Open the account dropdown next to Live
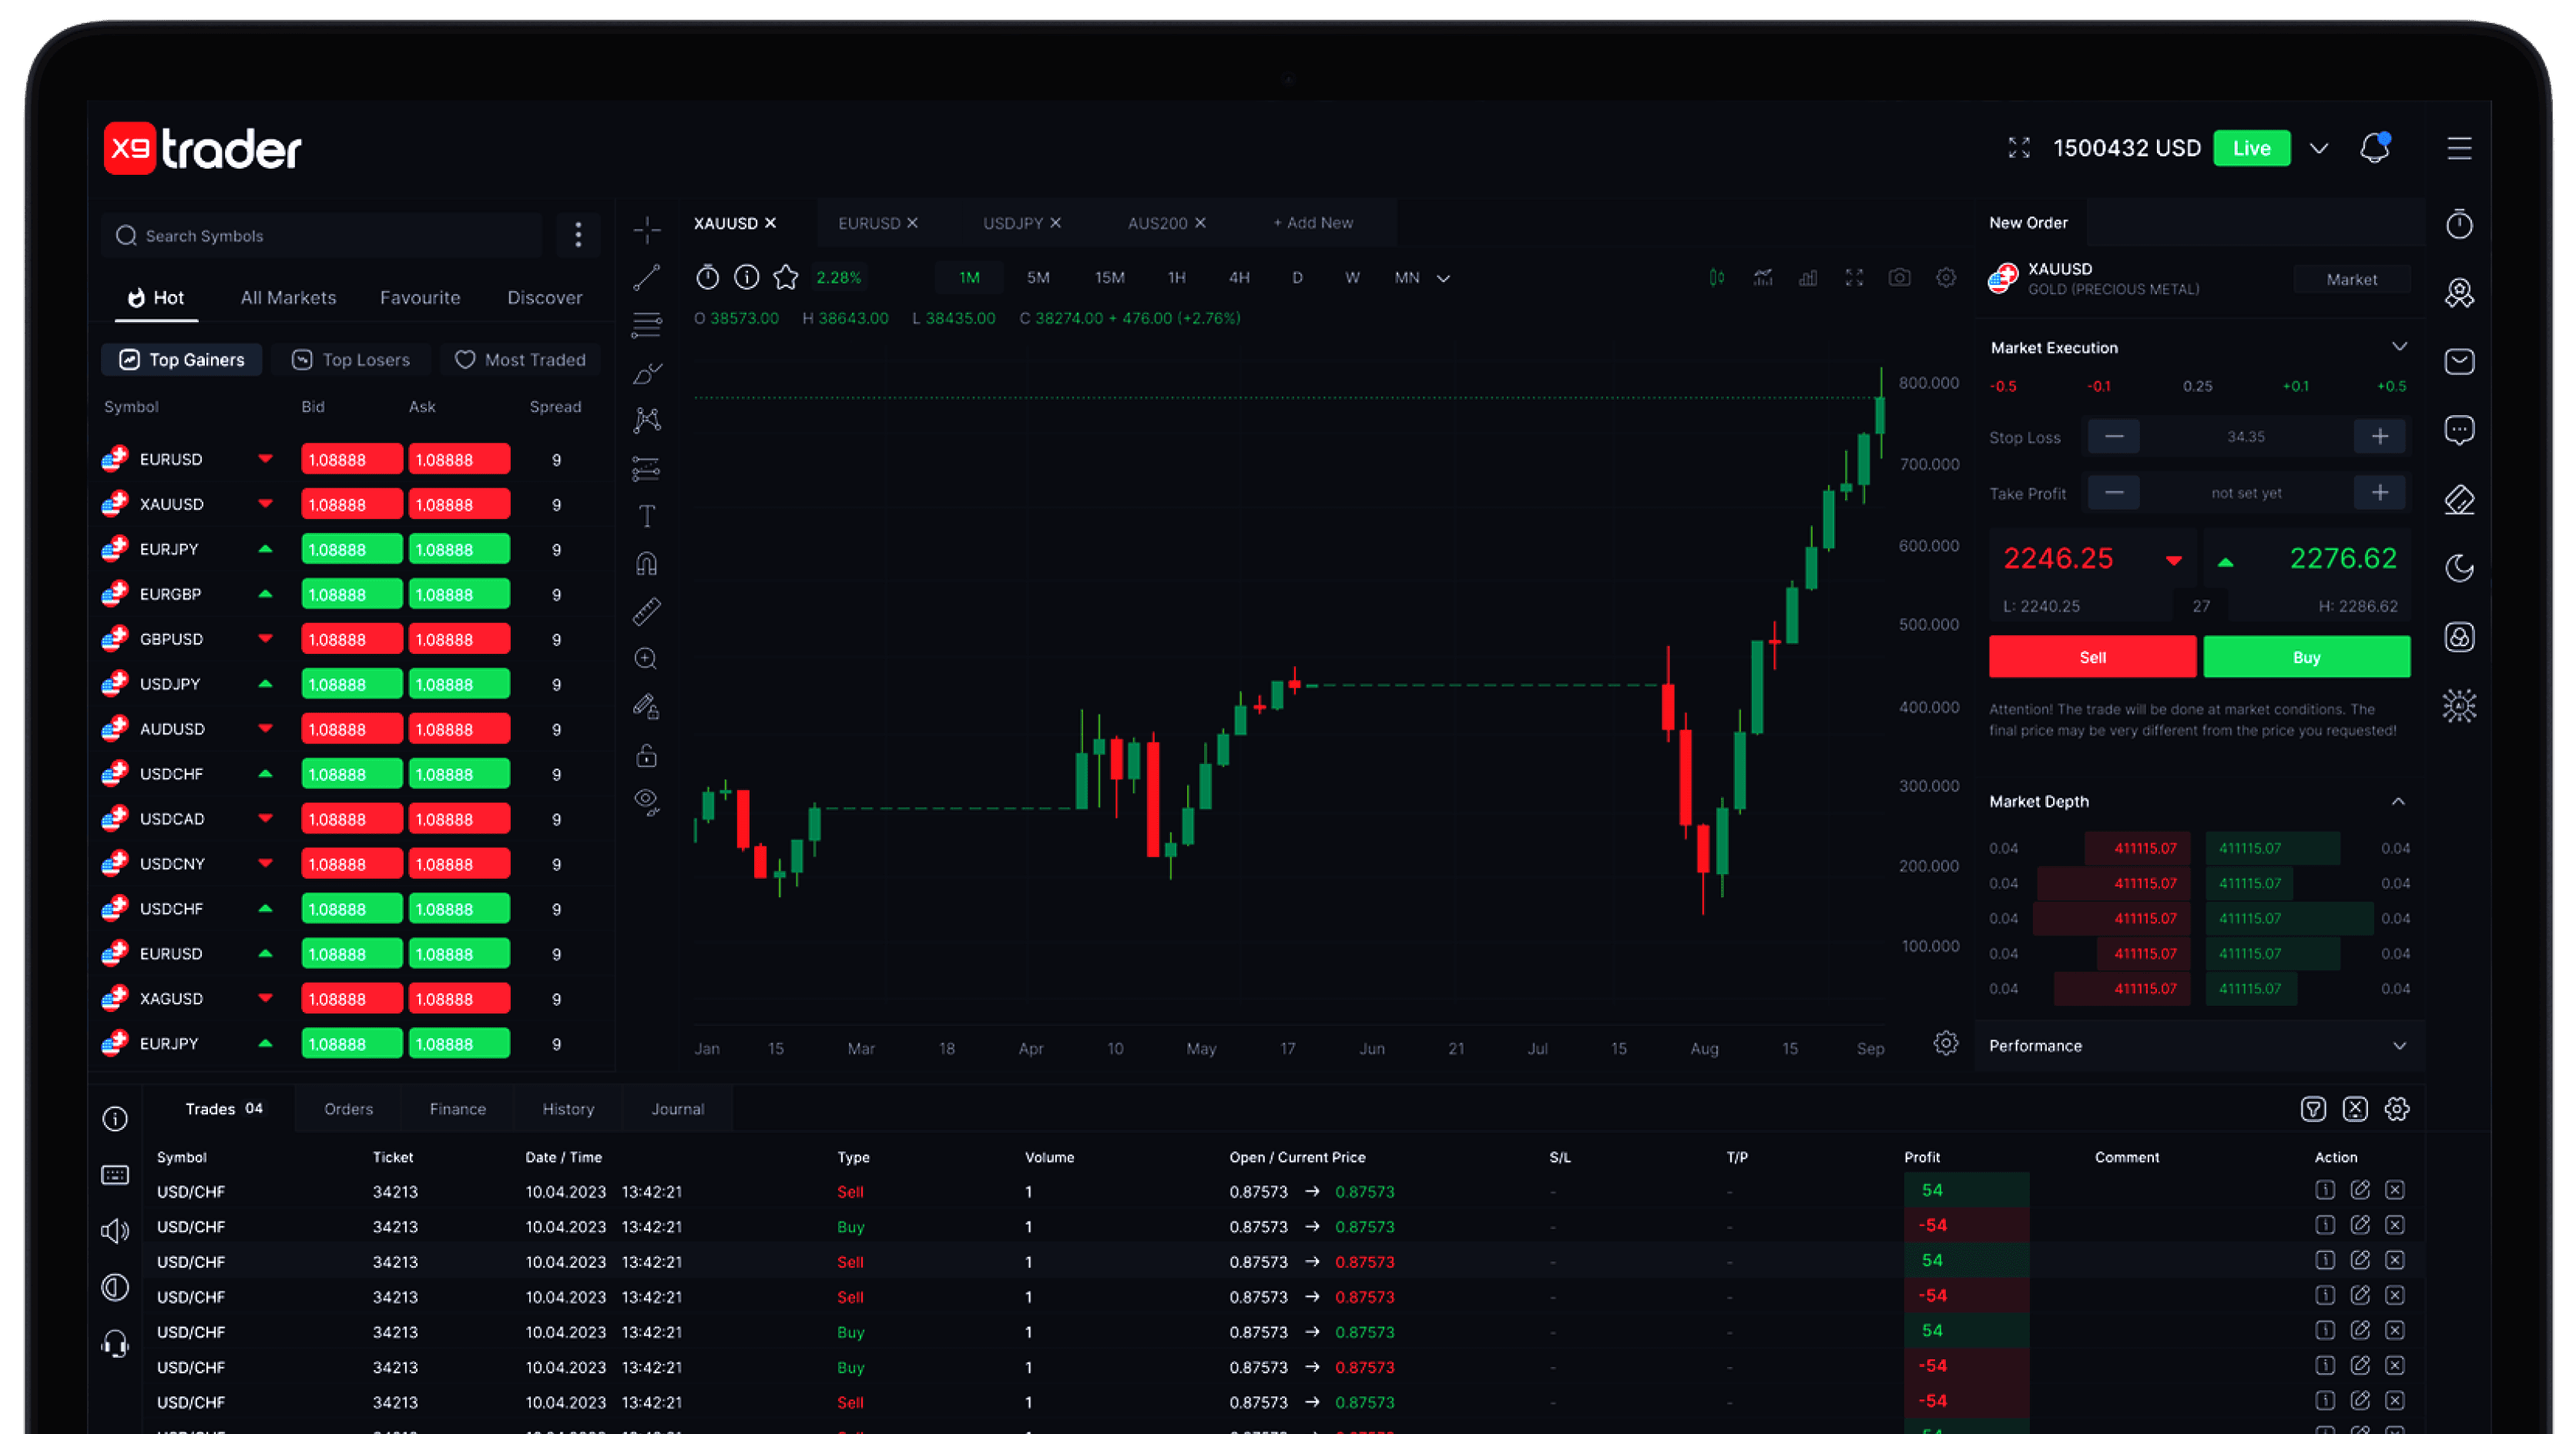 click(2319, 148)
